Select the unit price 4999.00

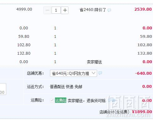24,9
